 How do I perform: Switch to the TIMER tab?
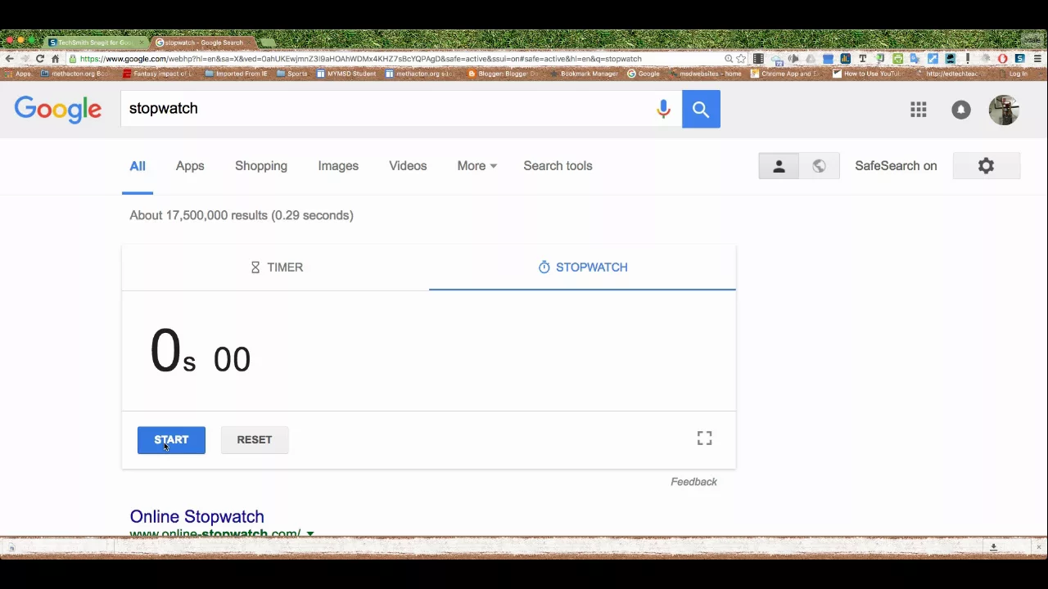[x=276, y=268]
